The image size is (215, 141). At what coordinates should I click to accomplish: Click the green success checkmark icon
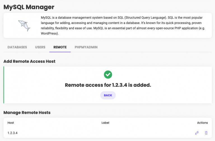[108, 75]
